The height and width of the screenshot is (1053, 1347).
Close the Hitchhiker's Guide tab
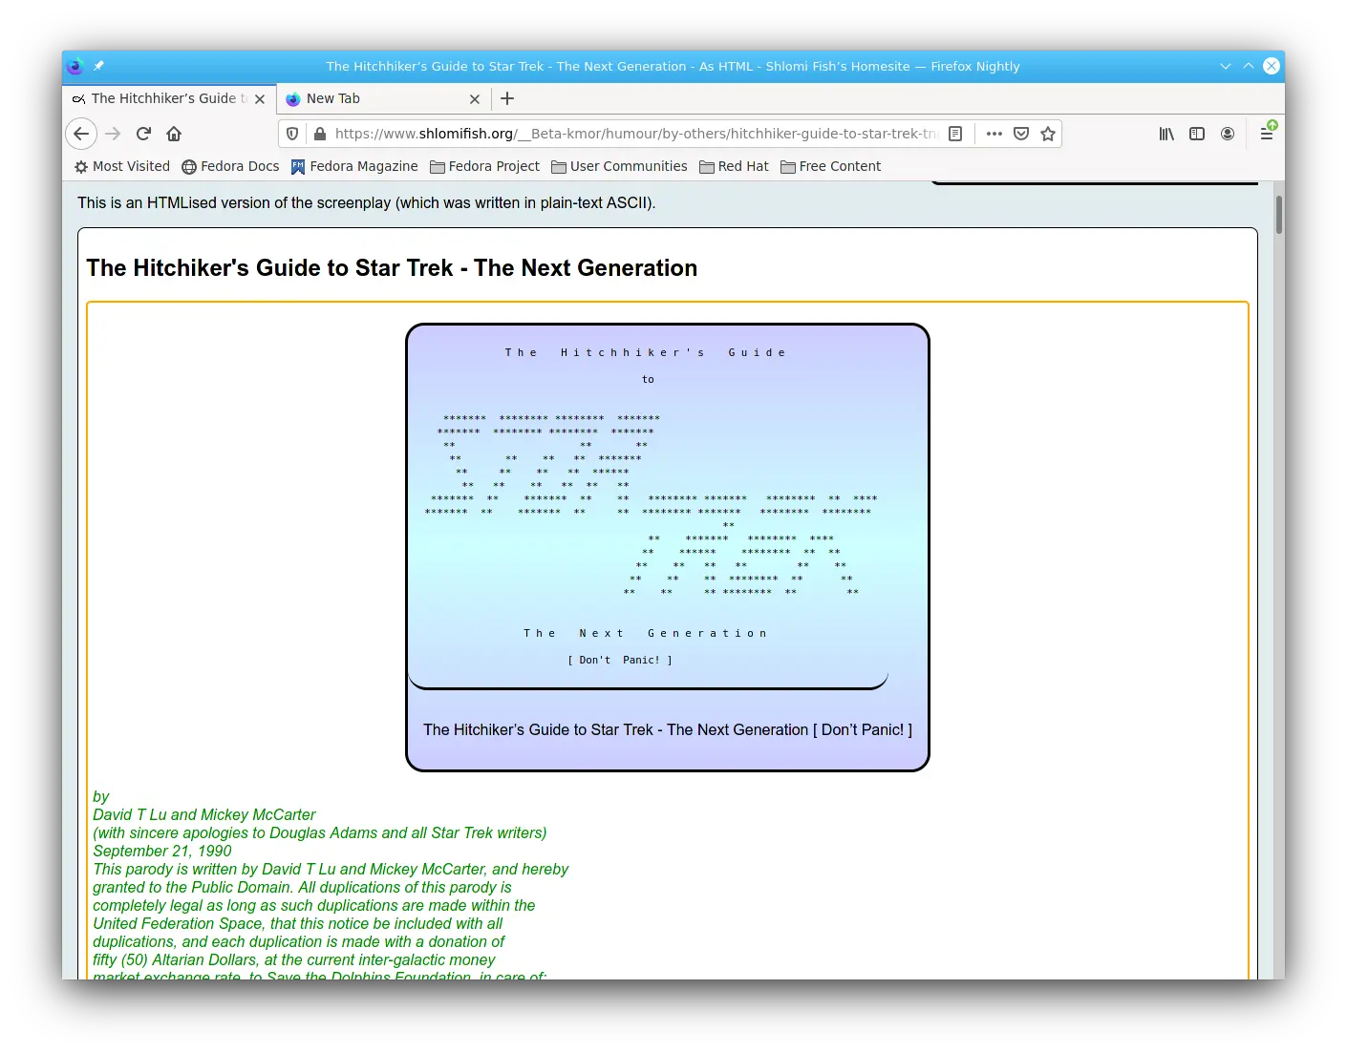tap(260, 99)
